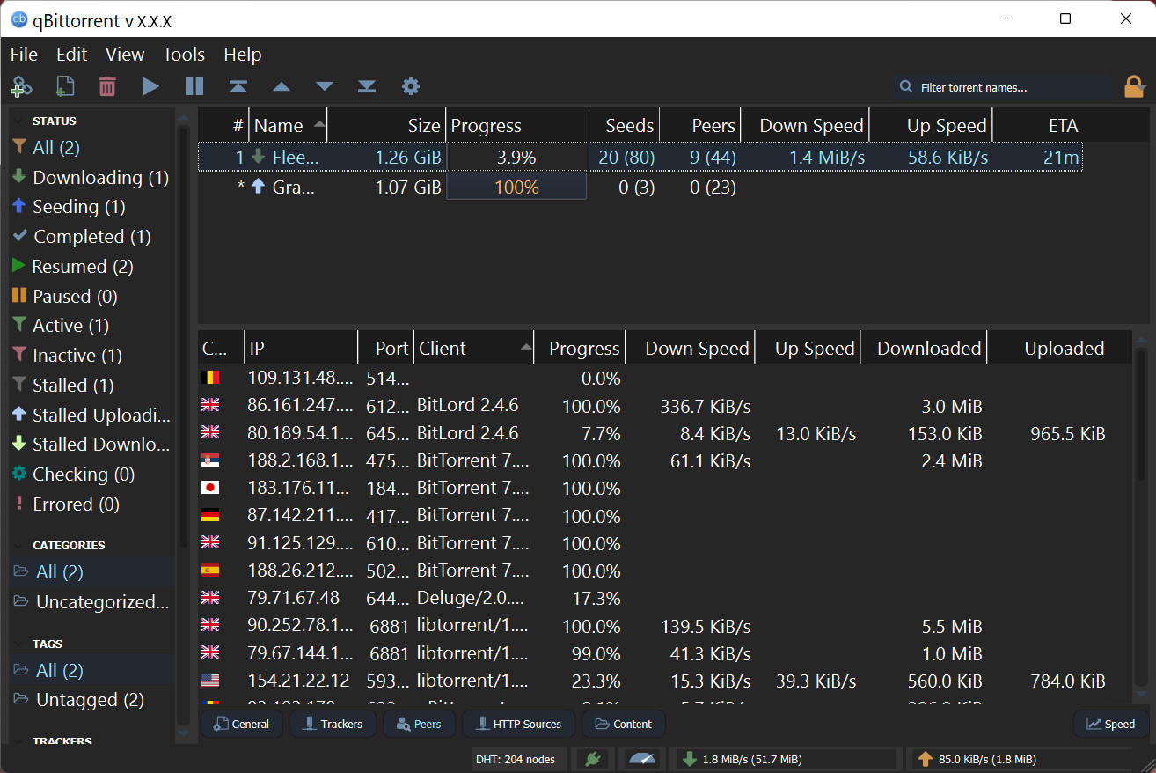Image resolution: width=1156 pixels, height=773 pixels.
Task: Switch to the General tab
Action: (x=242, y=724)
